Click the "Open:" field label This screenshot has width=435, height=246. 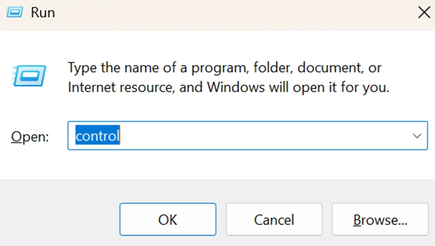(30, 136)
